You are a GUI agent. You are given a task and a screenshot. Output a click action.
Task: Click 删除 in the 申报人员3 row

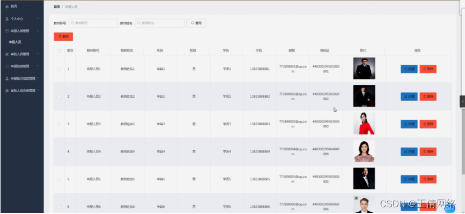[x=428, y=124]
